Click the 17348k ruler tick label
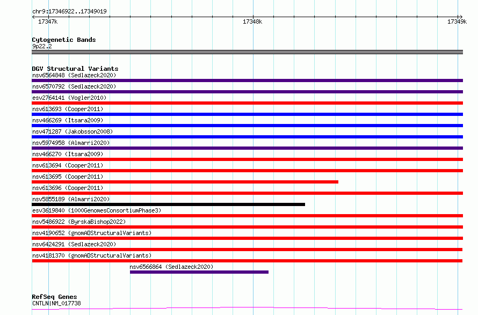This screenshot has height=315, width=478. tap(252, 21)
